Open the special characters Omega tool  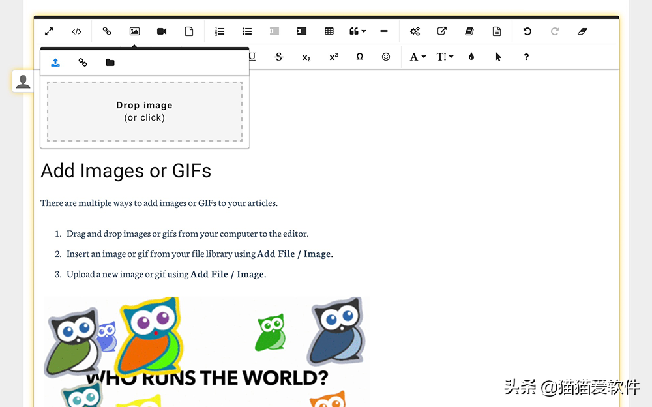(360, 57)
